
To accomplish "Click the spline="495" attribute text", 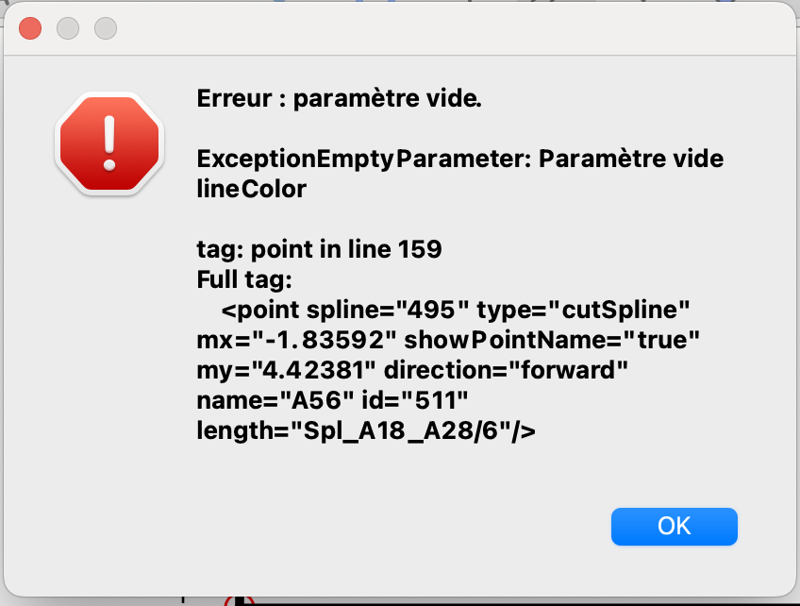I will [x=389, y=310].
